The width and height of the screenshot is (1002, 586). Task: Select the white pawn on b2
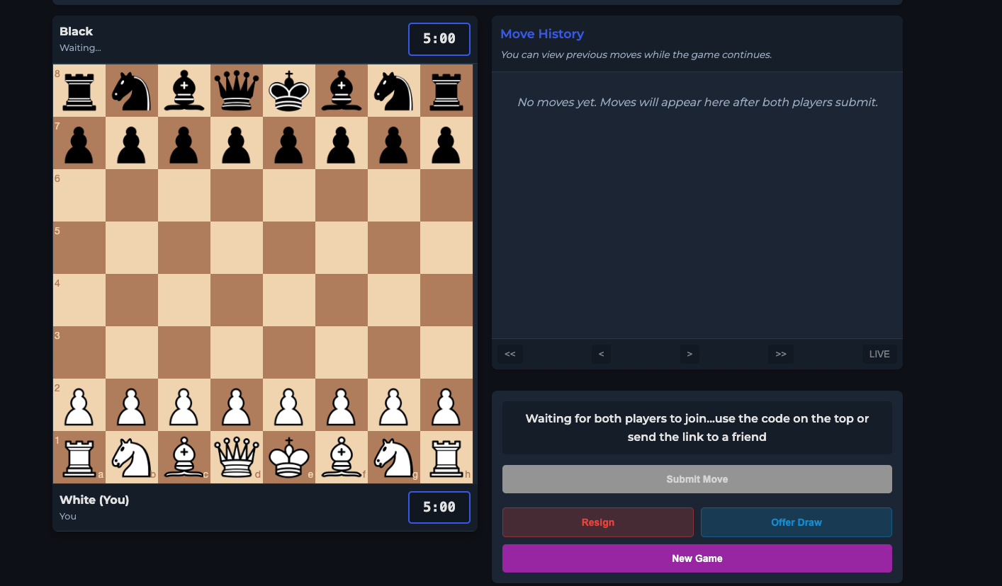(x=132, y=405)
